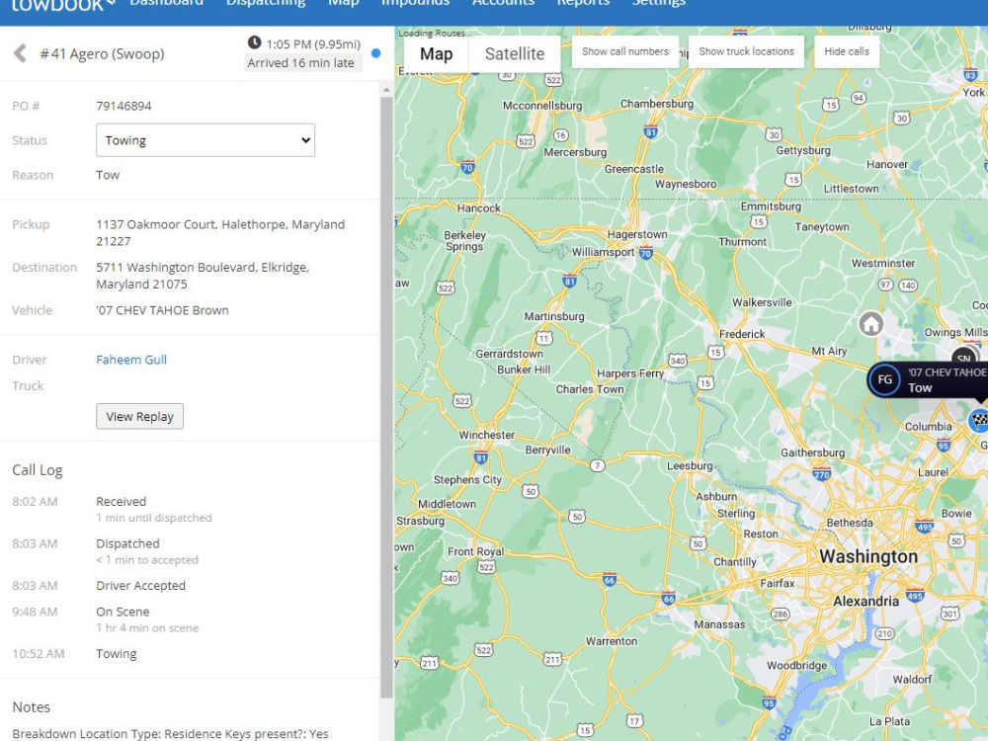
Task: Click the Driver Accepted log entry
Action: tap(140, 585)
